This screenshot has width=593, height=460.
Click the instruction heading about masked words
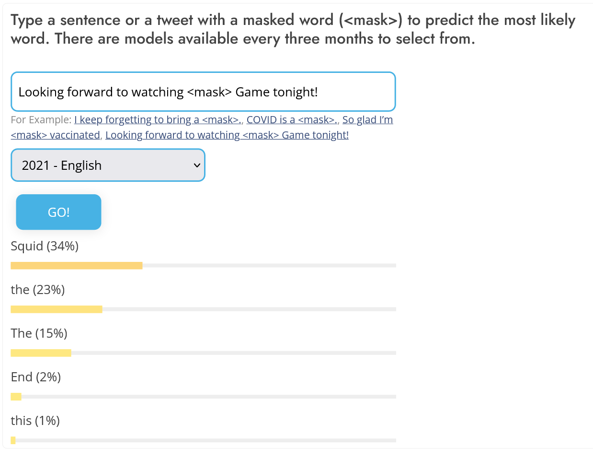tap(293, 29)
